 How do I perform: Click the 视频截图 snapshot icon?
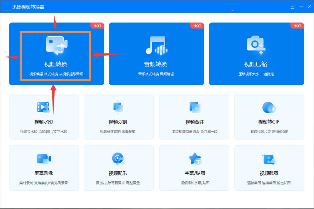coord(269,158)
